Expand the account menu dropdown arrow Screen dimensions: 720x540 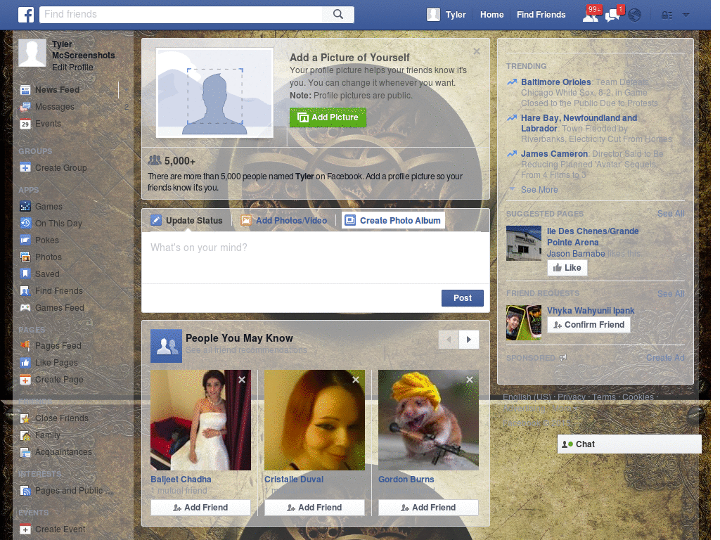coord(686,15)
